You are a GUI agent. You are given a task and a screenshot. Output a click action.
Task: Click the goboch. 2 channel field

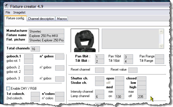(29, 68)
